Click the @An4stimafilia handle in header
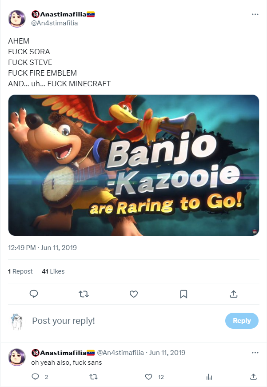The height and width of the screenshot is (387, 267). [55, 23]
